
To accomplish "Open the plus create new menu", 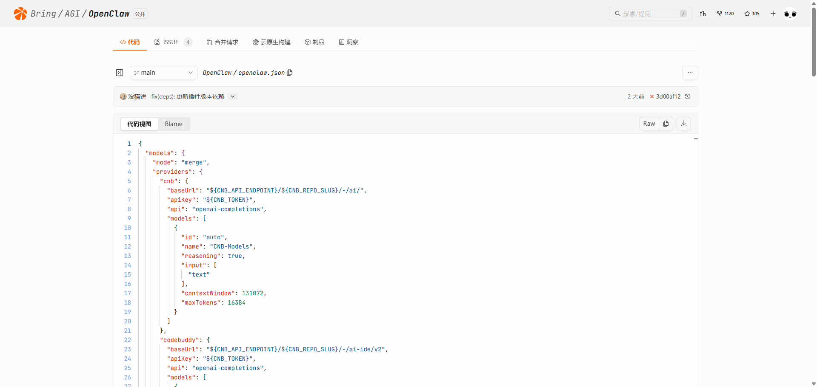I will [773, 14].
